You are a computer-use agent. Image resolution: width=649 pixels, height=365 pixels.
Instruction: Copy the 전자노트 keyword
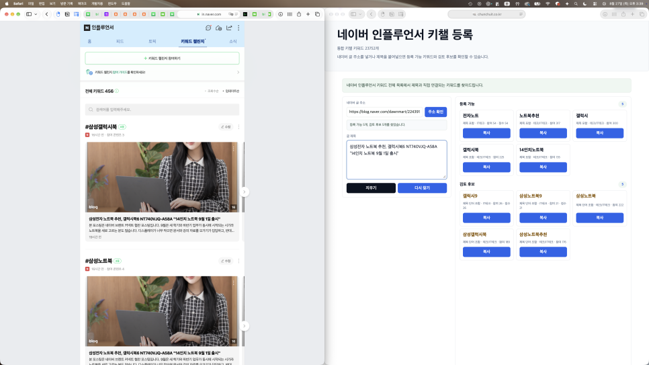click(x=486, y=133)
